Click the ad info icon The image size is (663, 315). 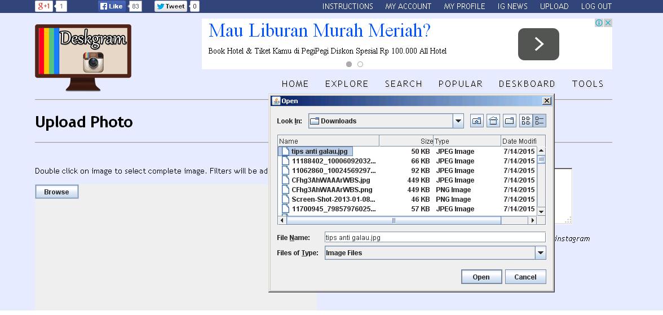pyautogui.click(x=599, y=23)
